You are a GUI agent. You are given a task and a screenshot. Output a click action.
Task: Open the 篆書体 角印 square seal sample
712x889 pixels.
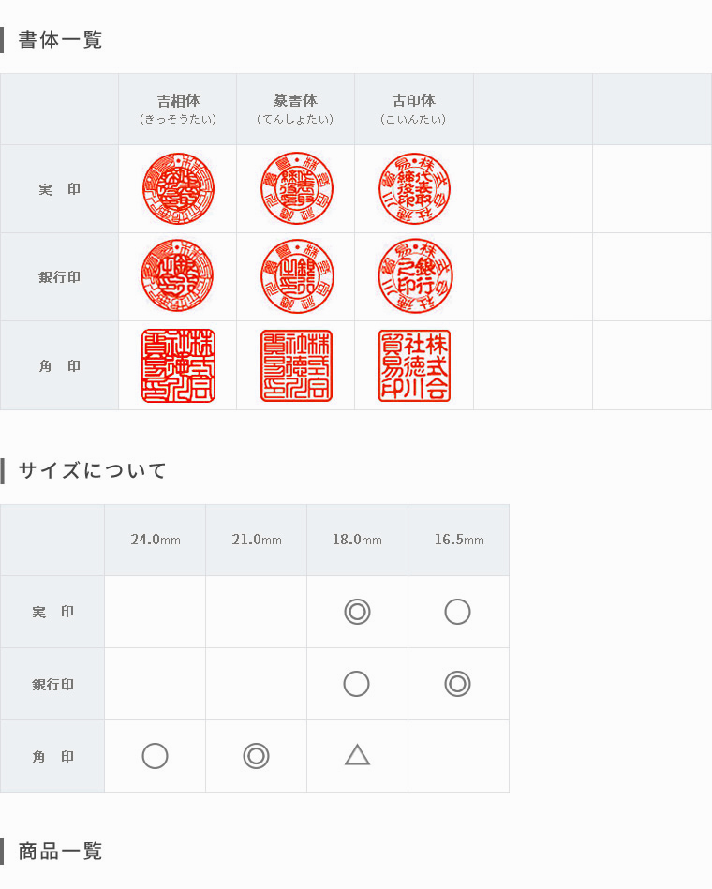pos(296,365)
